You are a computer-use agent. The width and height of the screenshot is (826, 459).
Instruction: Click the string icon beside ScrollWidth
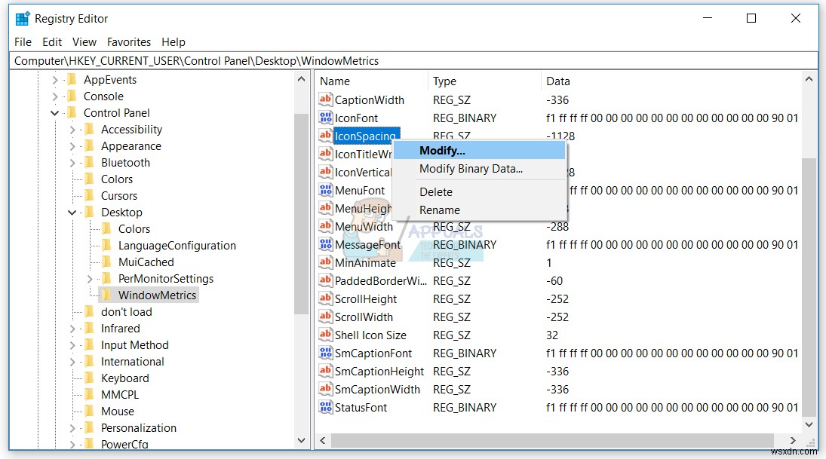click(324, 317)
